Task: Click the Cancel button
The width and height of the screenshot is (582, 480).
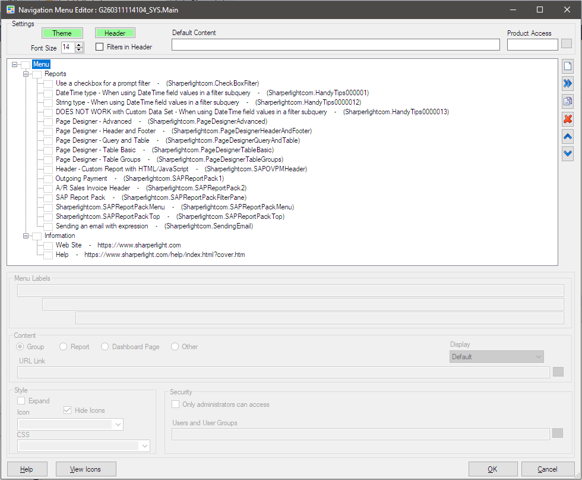Action: tap(548, 469)
